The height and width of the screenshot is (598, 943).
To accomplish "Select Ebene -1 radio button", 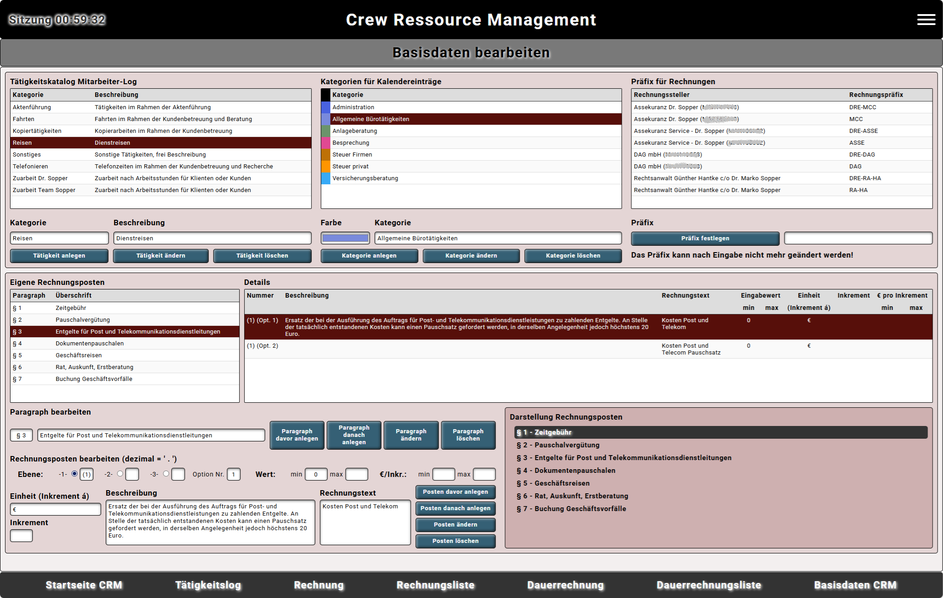I will point(74,474).
